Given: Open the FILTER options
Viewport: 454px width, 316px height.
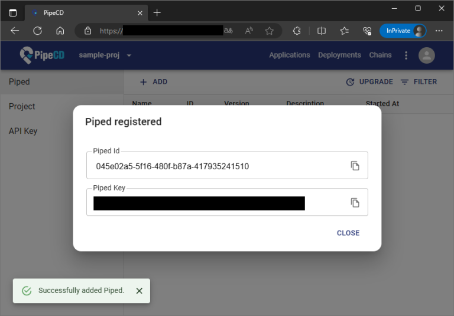Looking at the screenshot, I should (x=419, y=82).
